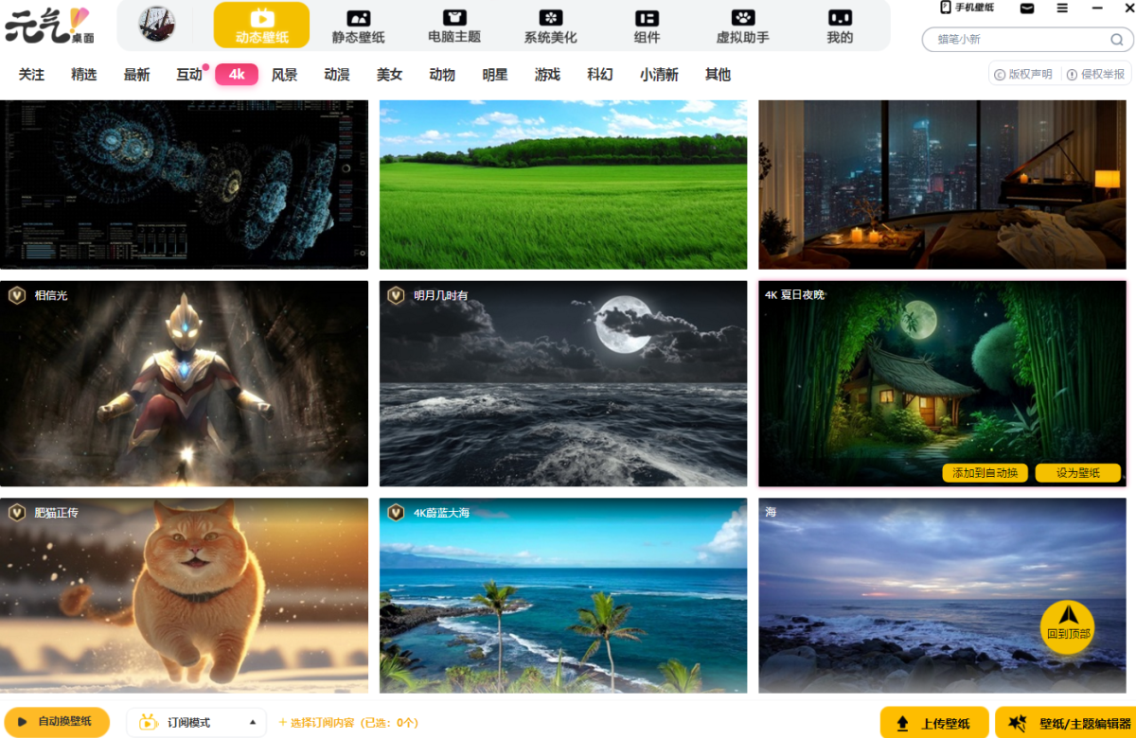1136x738 pixels.
Task: Click 上传壁纸 upload button
Action: (x=934, y=723)
